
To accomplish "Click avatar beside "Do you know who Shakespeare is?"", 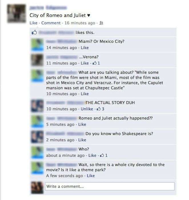I will tap(37, 137).
